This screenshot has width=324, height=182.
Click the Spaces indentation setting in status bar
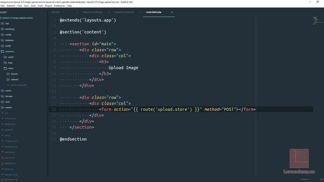[x=305, y=179]
